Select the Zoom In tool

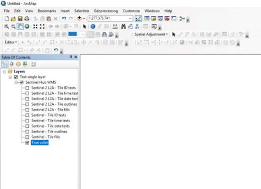(x=6, y=26)
